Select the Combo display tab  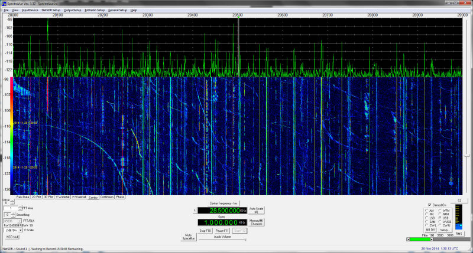[x=93, y=198]
